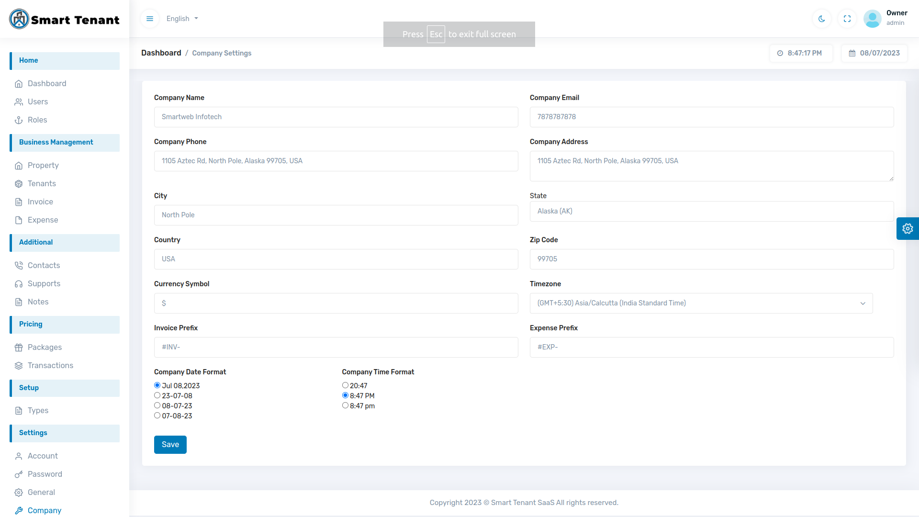Screen dimensions: 919x517
Task: Toggle dark mode moon icon
Action: click(822, 19)
